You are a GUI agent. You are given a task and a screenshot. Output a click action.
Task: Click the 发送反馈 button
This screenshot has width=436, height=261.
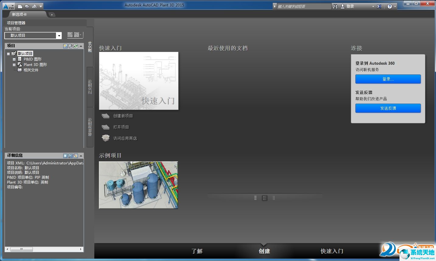[x=388, y=108]
